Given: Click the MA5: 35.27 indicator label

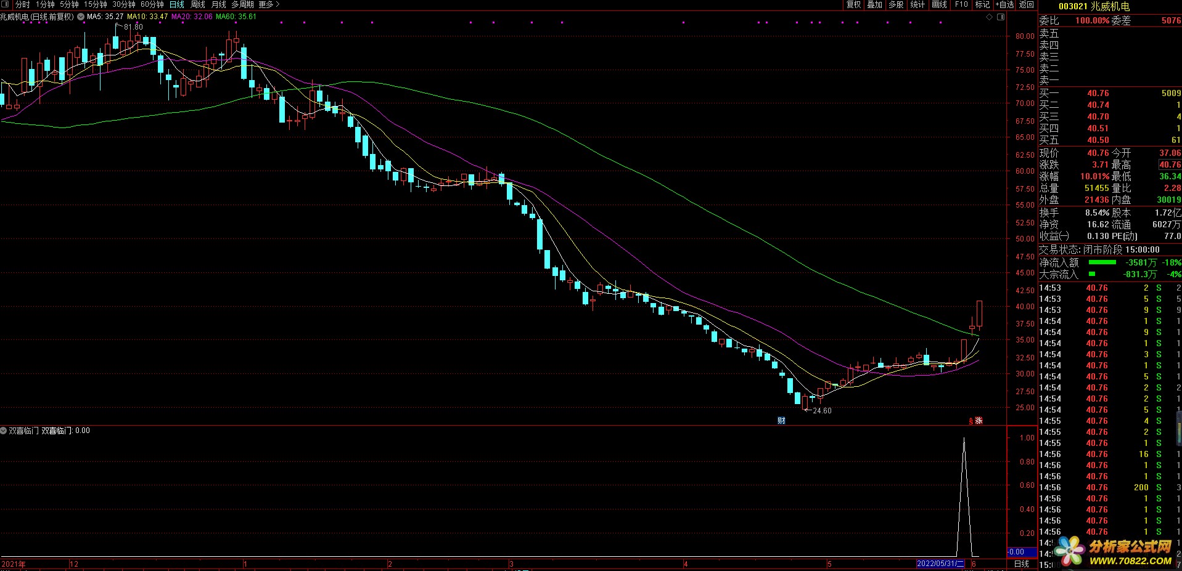Looking at the screenshot, I should point(105,17).
